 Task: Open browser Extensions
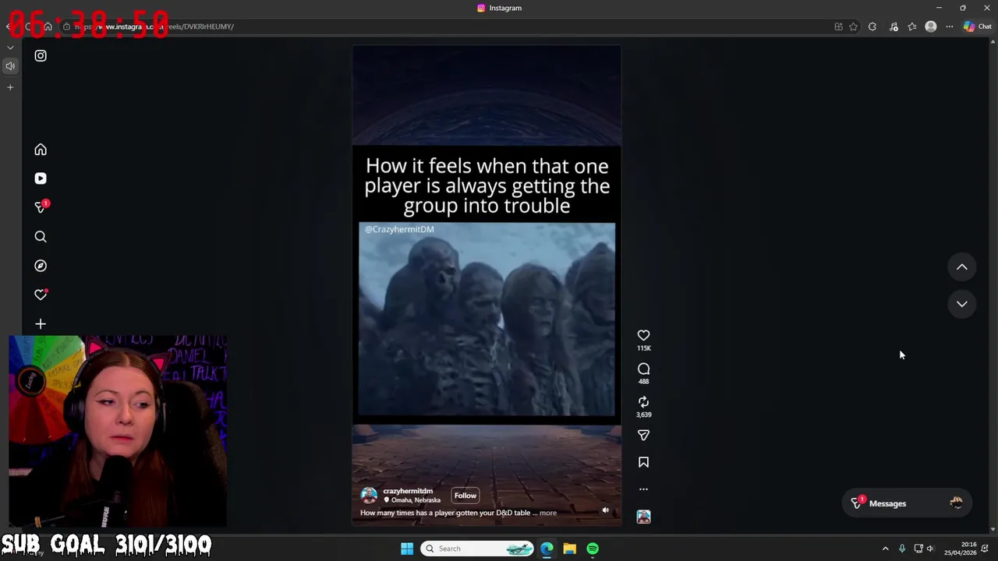tap(872, 26)
